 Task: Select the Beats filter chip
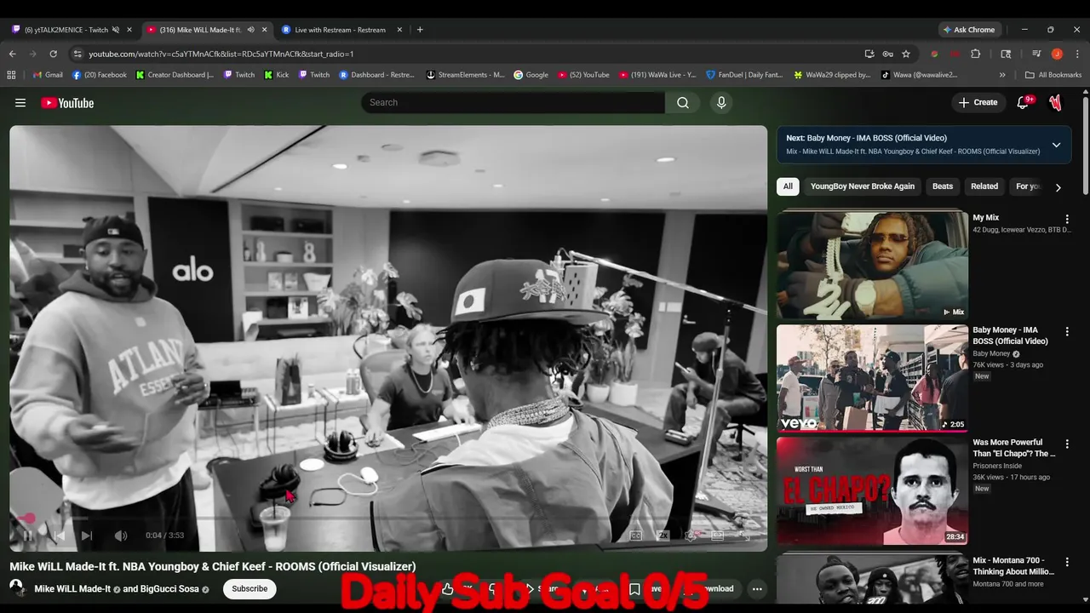(943, 186)
